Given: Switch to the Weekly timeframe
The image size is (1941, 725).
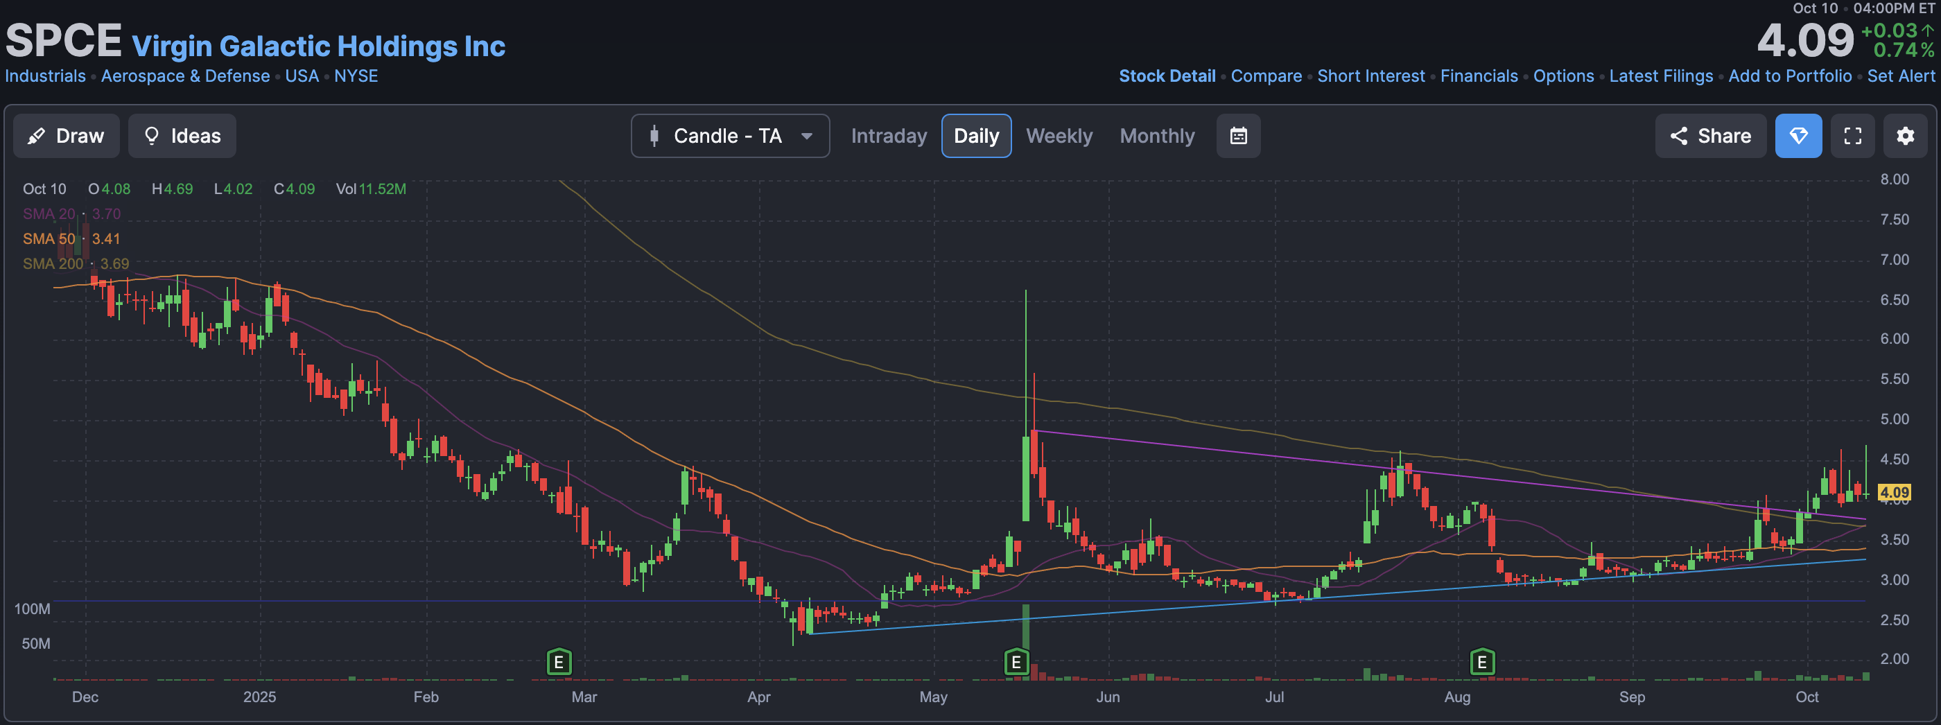Looking at the screenshot, I should click(x=1059, y=136).
